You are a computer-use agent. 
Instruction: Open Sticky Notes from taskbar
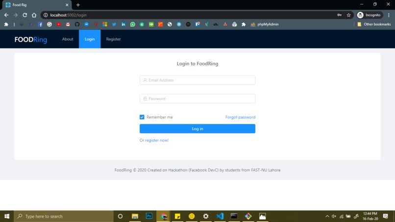click(x=177, y=216)
